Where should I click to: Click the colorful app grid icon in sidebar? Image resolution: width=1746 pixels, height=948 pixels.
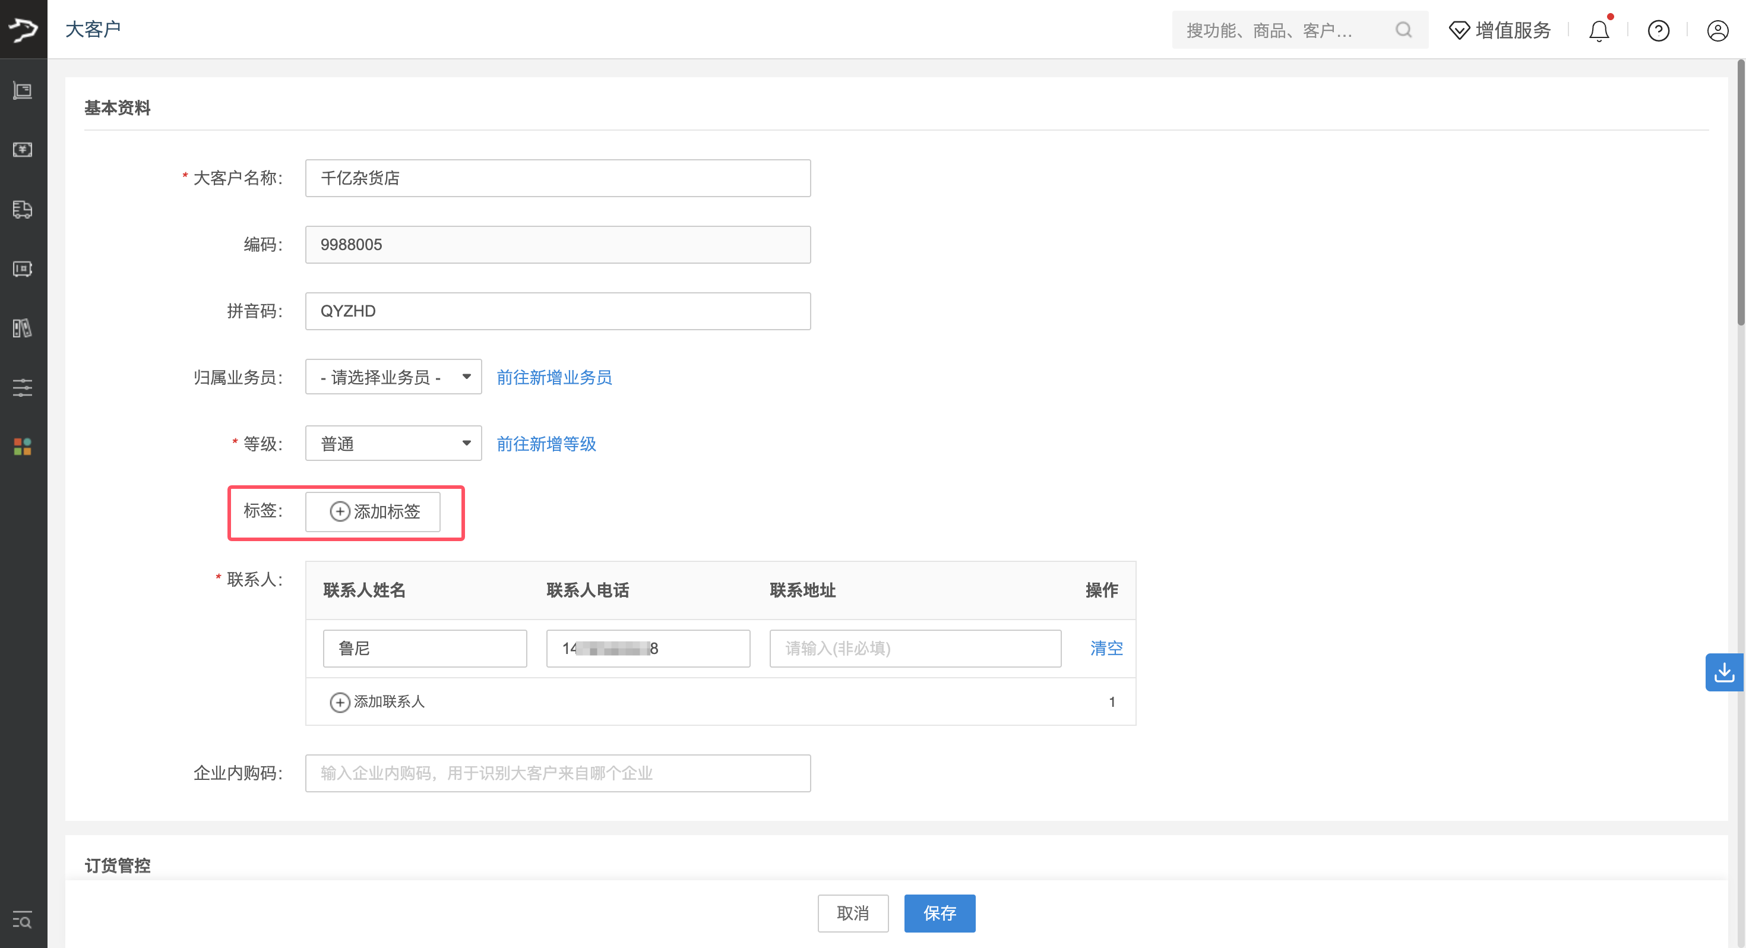coord(23,446)
